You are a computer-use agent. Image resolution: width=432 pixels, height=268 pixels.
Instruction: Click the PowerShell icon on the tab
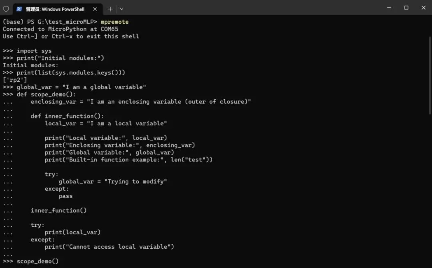(x=19, y=9)
